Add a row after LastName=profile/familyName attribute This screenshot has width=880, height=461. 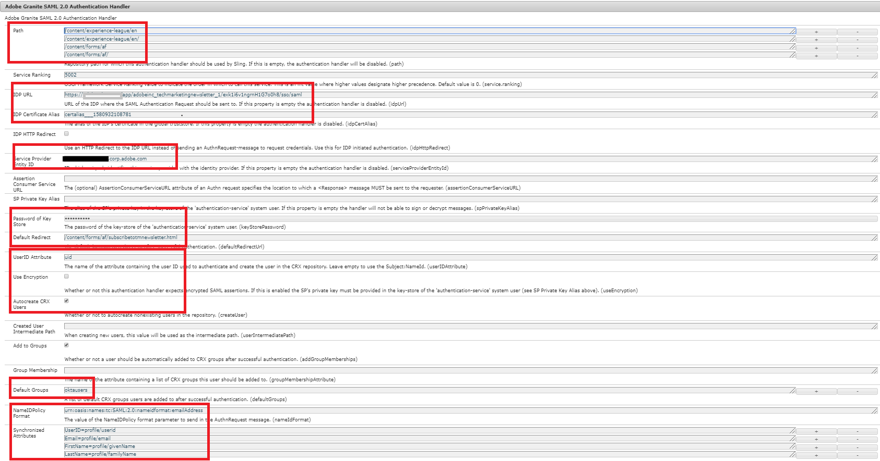click(x=816, y=455)
